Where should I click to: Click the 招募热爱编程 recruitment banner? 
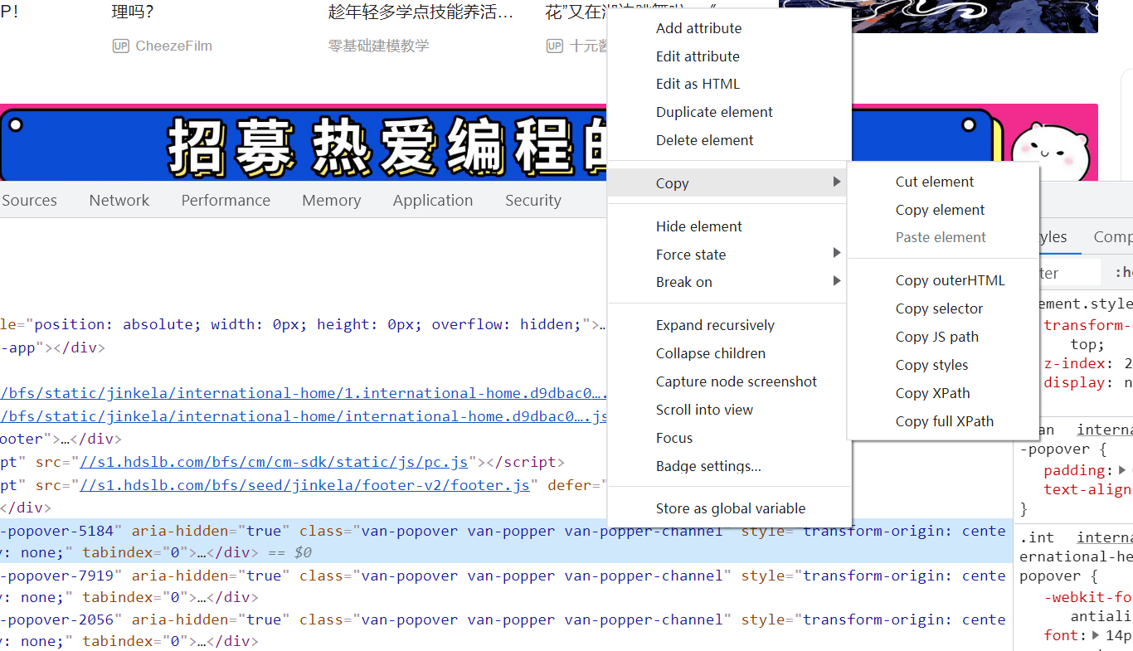(x=304, y=143)
